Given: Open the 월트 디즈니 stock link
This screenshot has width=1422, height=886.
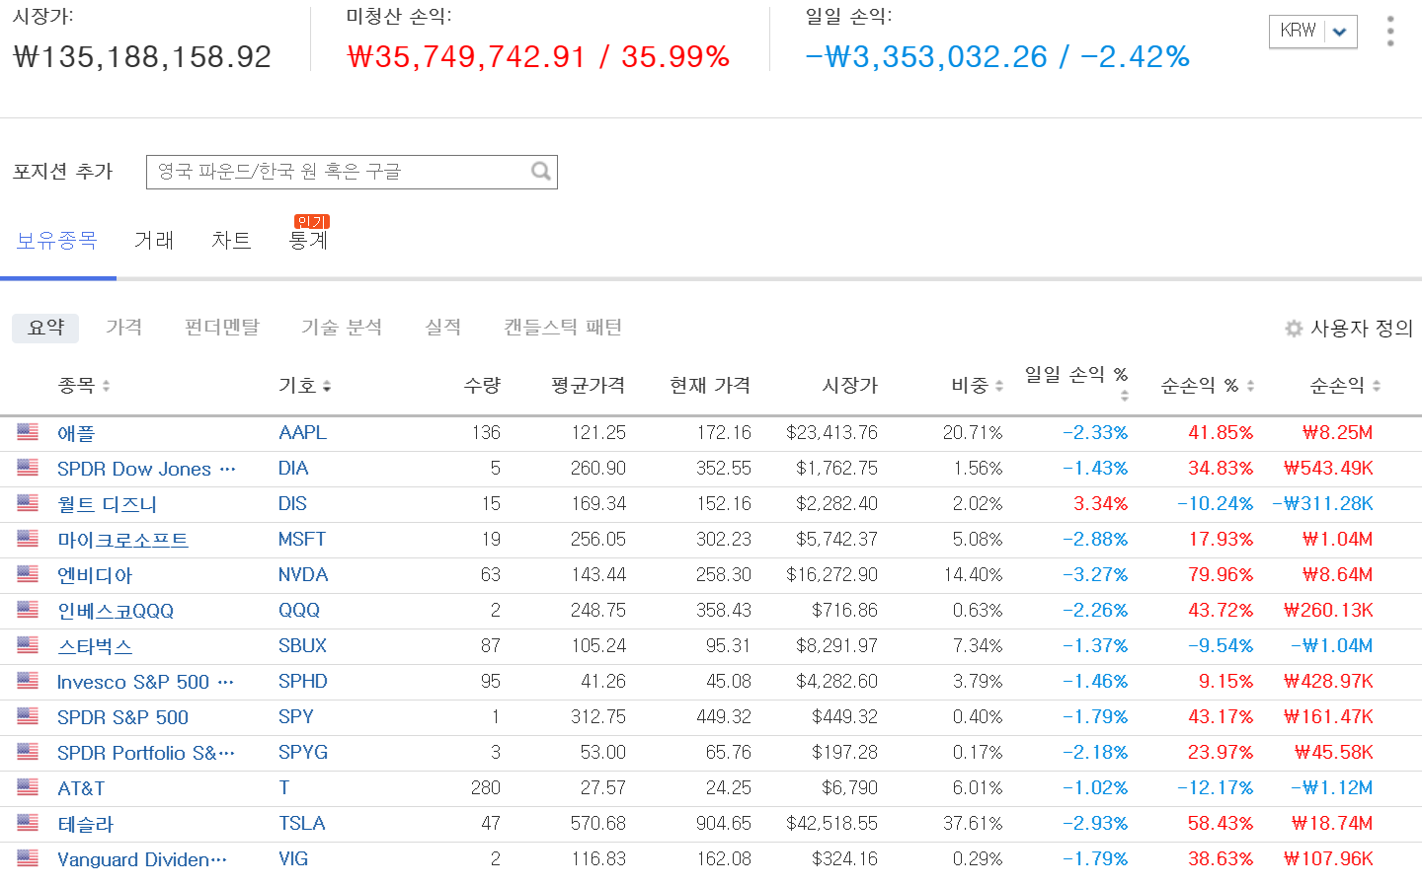Looking at the screenshot, I should click(x=107, y=504).
